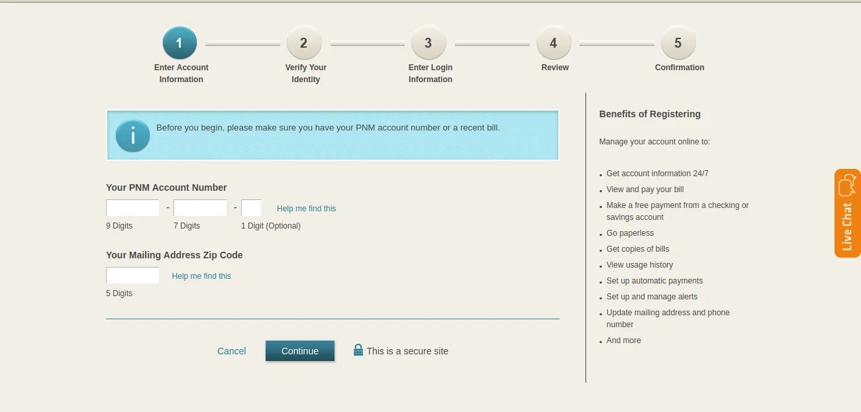Click the 5-digit mailing zip code field
861x412 pixels.
coord(132,275)
